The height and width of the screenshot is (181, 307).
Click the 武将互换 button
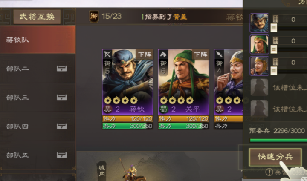37,17
